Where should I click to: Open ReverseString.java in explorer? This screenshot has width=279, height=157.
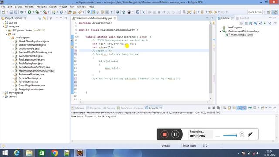(x=28, y=82)
